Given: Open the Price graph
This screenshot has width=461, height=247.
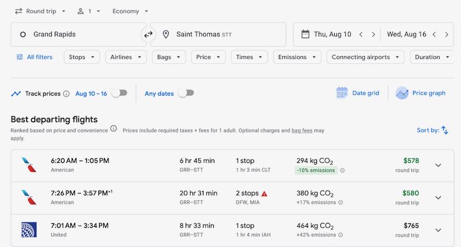Looking at the screenshot, I should pyautogui.click(x=421, y=93).
